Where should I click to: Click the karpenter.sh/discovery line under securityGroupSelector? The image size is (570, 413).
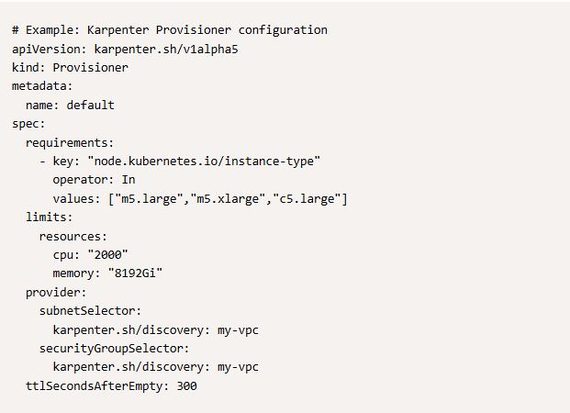155,367
